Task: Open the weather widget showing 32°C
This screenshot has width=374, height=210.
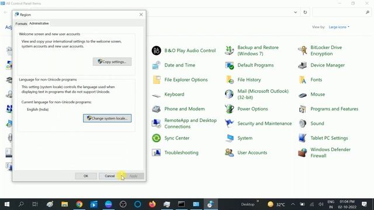Action: (276, 204)
